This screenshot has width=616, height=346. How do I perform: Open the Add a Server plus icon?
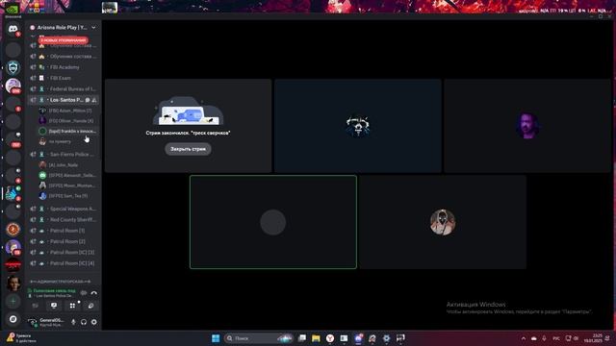point(13,301)
